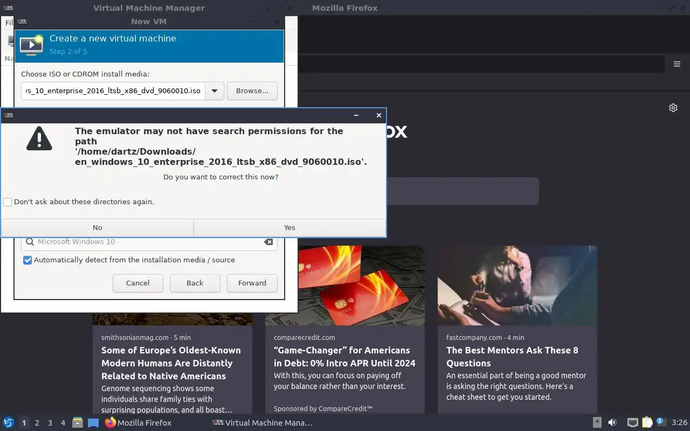Open the Firefox new tab personalize gear
The width and height of the screenshot is (690, 431).
click(x=673, y=108)
